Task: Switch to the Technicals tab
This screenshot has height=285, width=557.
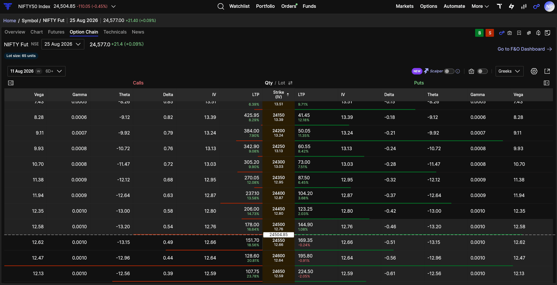Action: tap(115, 32)
